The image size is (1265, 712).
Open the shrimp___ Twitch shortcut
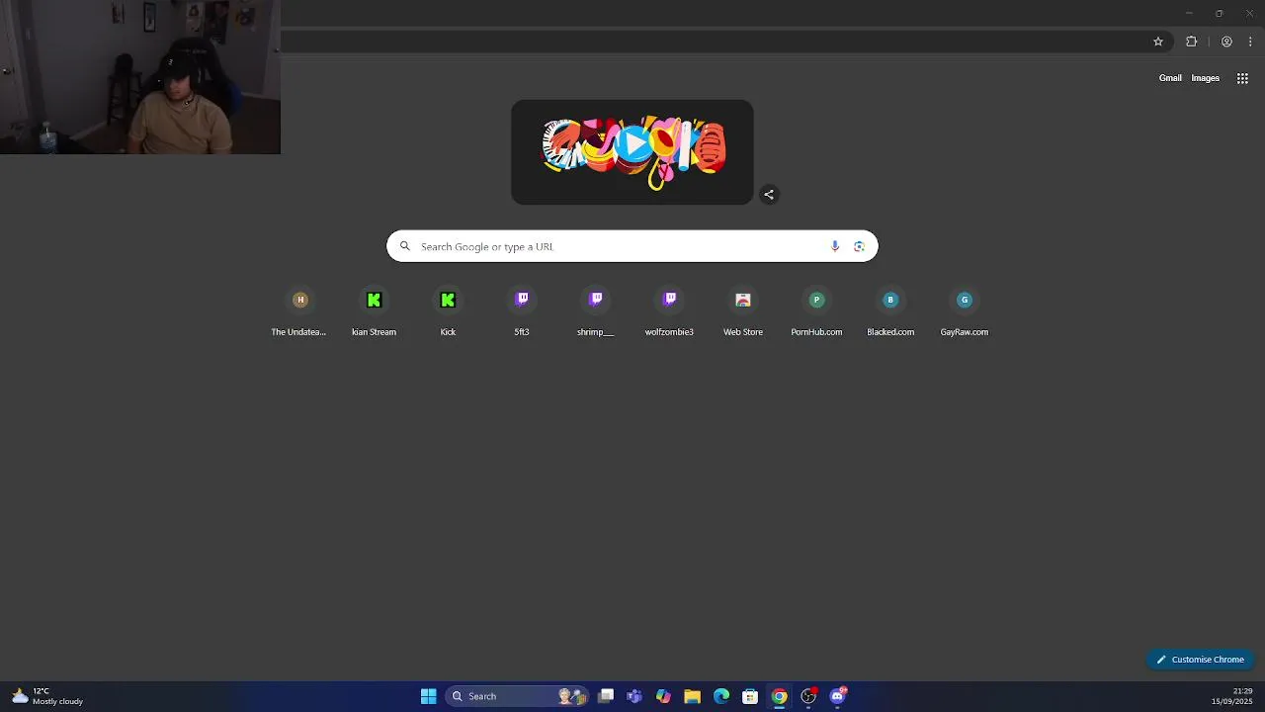tap(596, 311)
